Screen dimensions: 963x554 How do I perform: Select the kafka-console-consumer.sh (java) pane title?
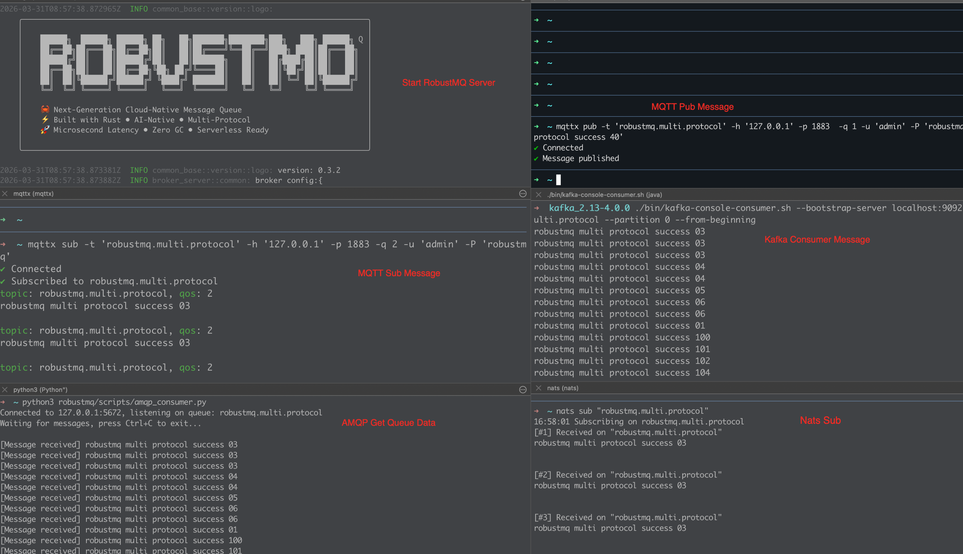click(604, 195)
